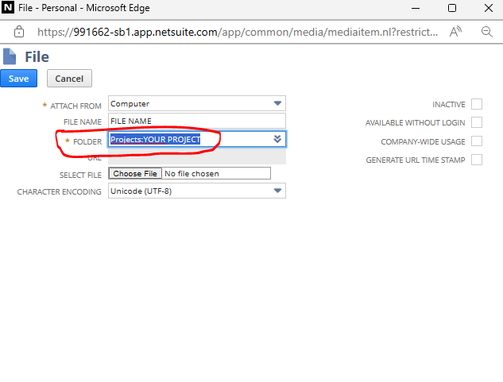Viewport: 503px width, 382px height.
Task: Click the Cancel button
Action: pos(69,79)
